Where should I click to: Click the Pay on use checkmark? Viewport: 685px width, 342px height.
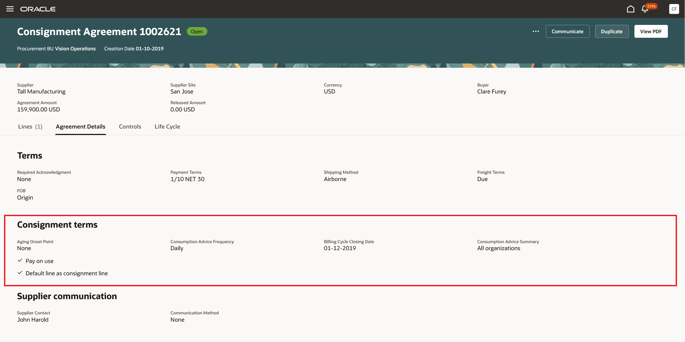pos(20,261)
